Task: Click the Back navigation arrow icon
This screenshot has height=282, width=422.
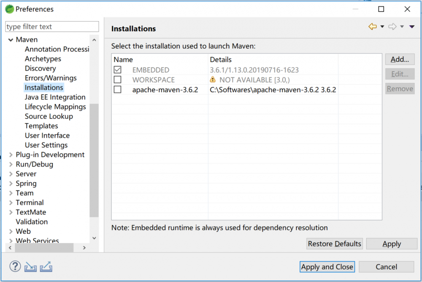Action: tap(373, 27)
